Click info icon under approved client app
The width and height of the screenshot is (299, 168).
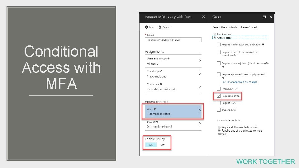pyautogui.click(x=223, y=78)
